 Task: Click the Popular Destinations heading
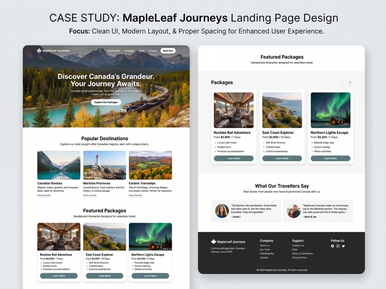coord(105,138)
